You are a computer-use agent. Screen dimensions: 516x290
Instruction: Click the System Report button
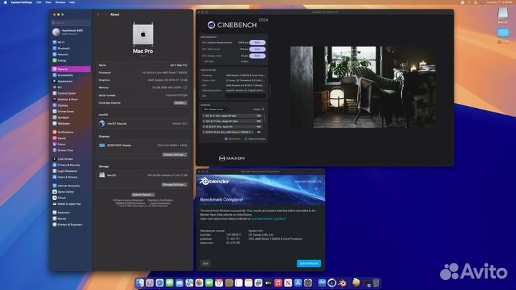click(x=143, y=195)
